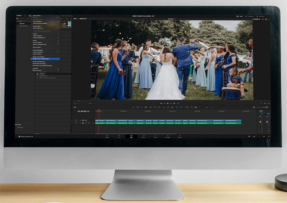Select the red arrow Selection tool
Viewport: 287px width, 203px height.
(134, 107)
